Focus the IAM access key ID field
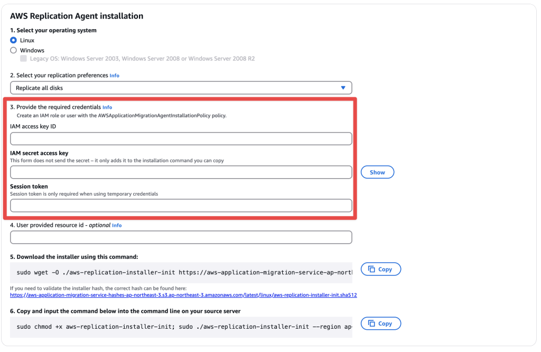 click(x=181, y=138)
